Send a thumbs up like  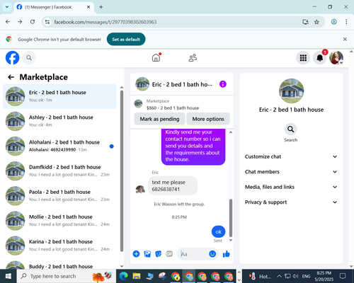(x=227, y=254)
